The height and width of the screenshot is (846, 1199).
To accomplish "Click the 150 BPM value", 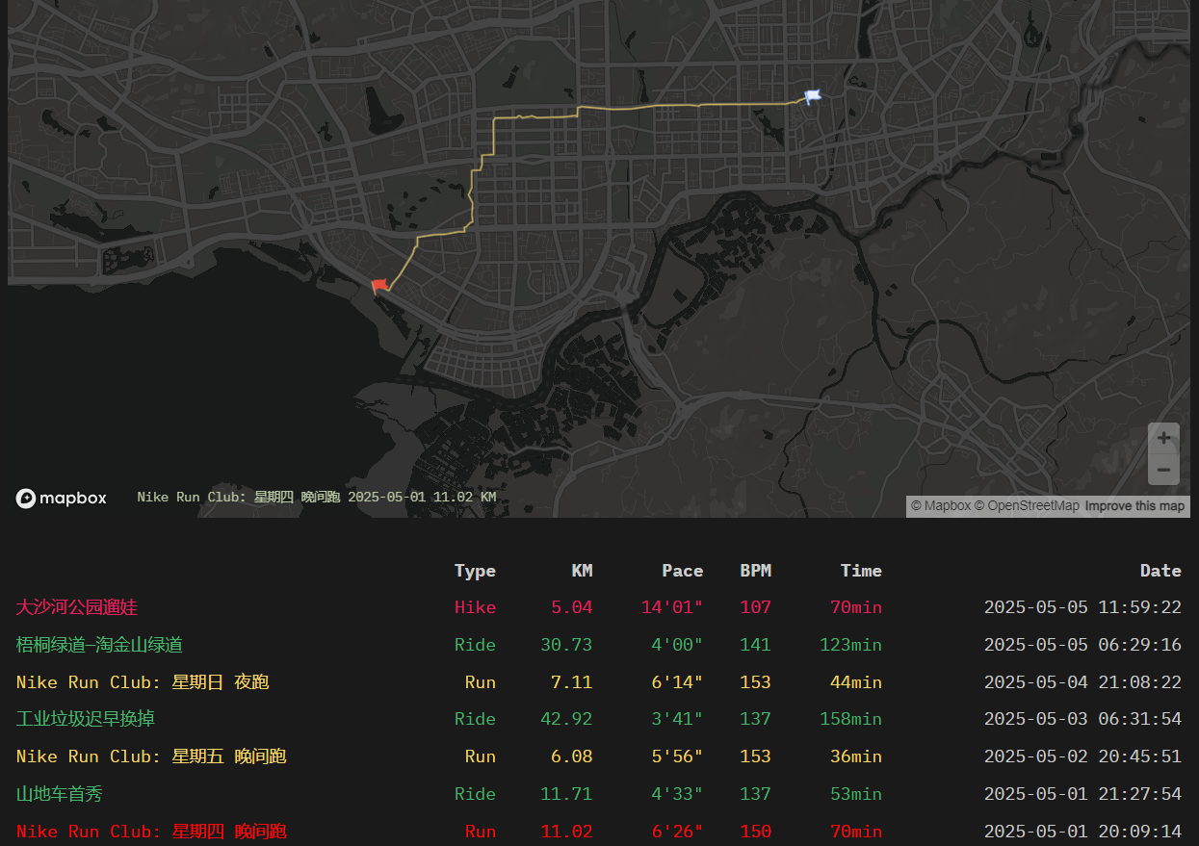I will [x=755, y=832].
